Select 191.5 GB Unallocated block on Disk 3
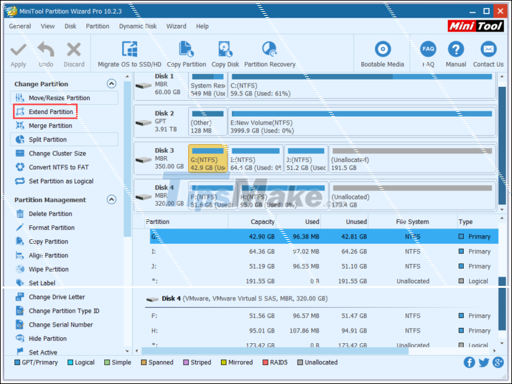 click(x=412, y=159)
